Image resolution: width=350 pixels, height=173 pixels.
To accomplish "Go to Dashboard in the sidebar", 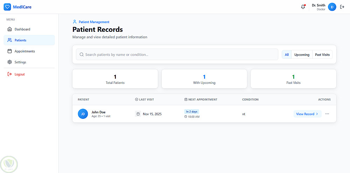I will pyautogui.click(x=29, y=29).
